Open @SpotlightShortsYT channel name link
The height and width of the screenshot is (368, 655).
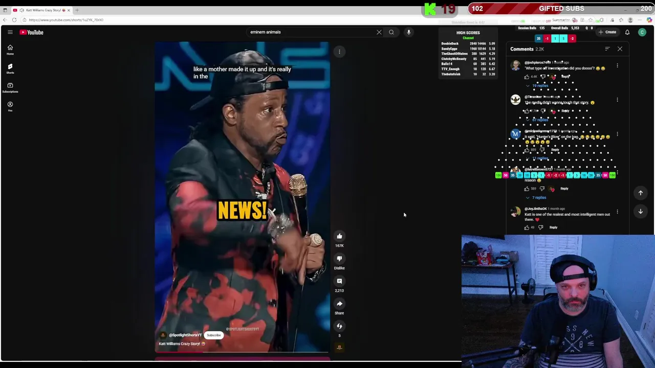point(185,335)
